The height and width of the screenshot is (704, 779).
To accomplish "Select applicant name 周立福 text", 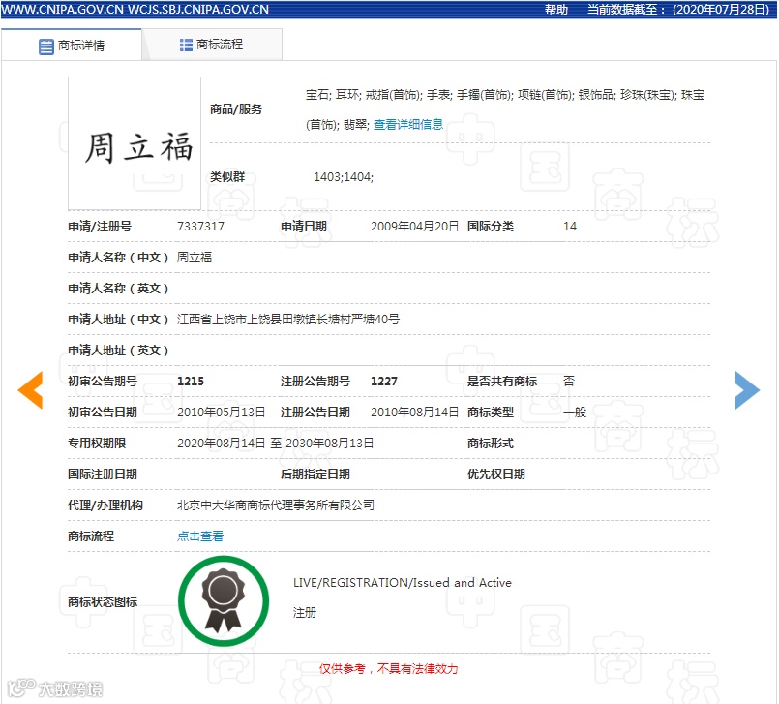I will (x=195, y=257).
